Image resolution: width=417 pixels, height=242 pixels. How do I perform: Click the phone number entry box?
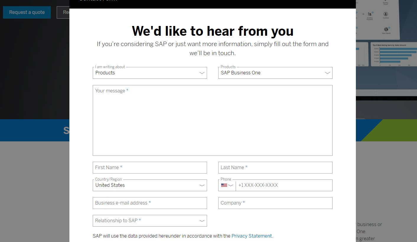(284, 185)
